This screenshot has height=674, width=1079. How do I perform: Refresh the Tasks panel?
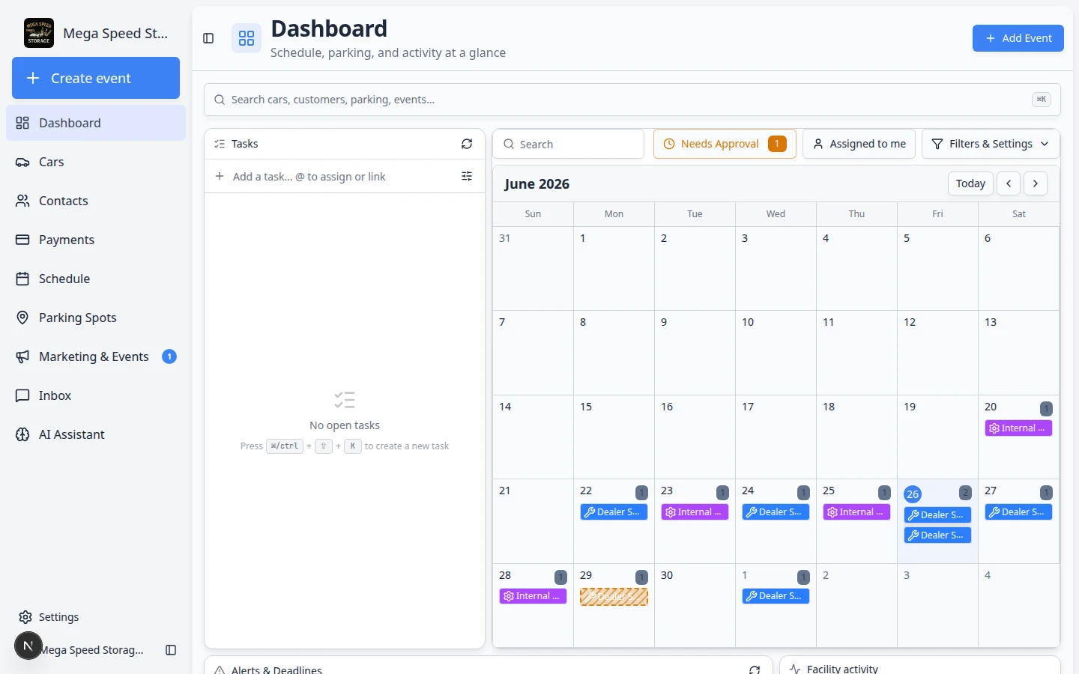pyautogui.click(x=467, y=144)
